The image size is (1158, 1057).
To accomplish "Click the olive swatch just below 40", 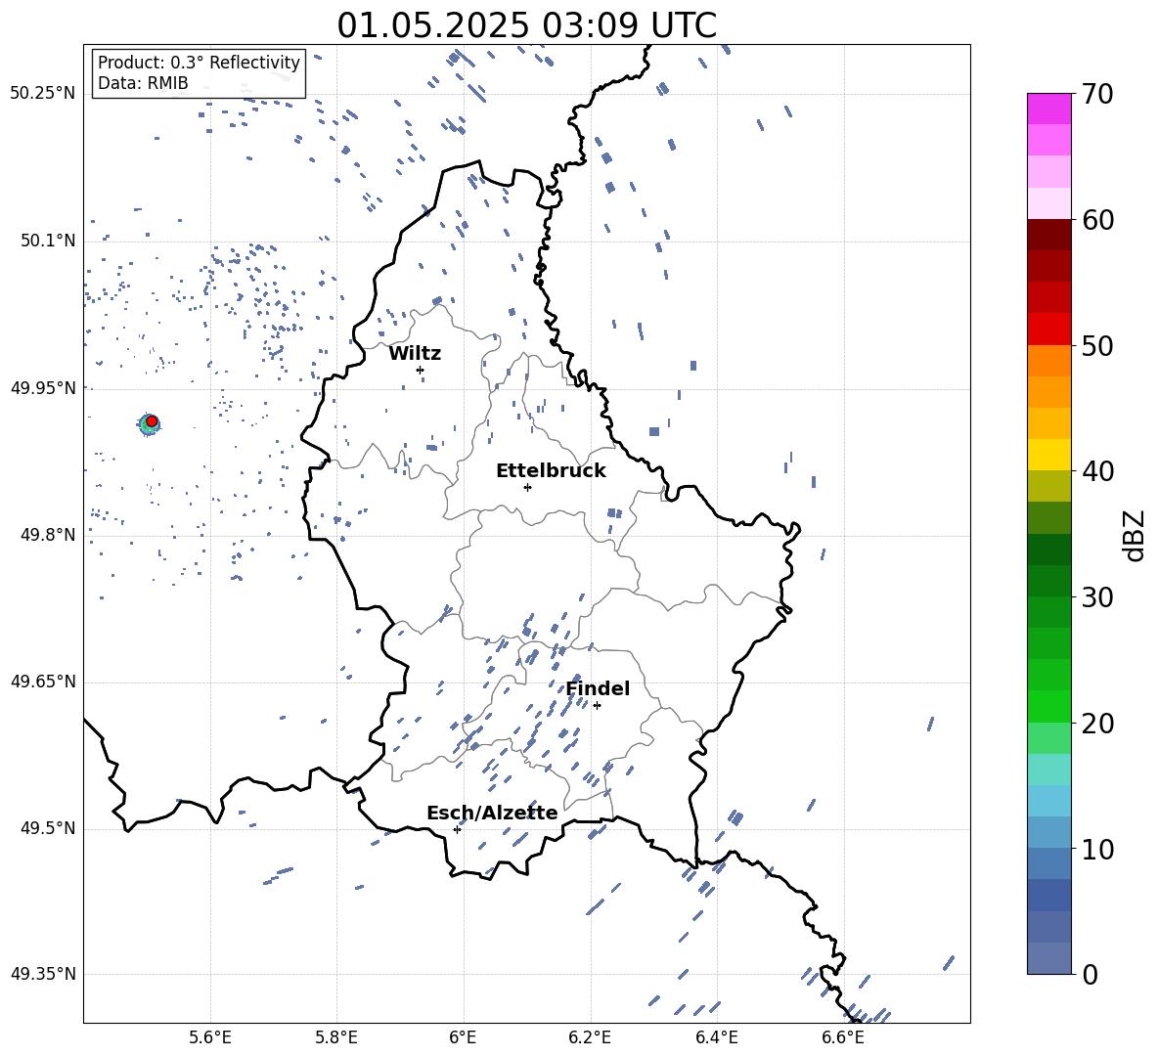I will [1048, 486].
